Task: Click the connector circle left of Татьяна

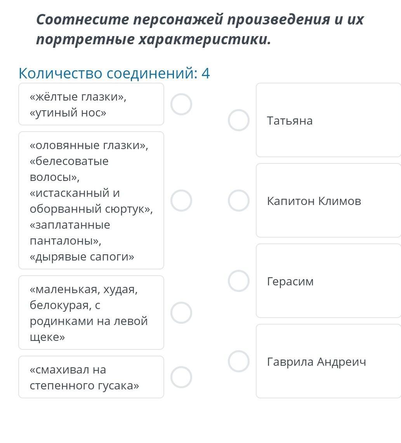Action: tap(238, 120)
